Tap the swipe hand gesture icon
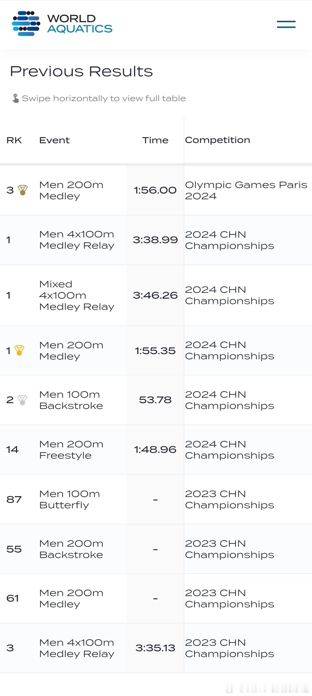Screen dimensions: 312x696 pyautogui.click(x=16, y=98)
